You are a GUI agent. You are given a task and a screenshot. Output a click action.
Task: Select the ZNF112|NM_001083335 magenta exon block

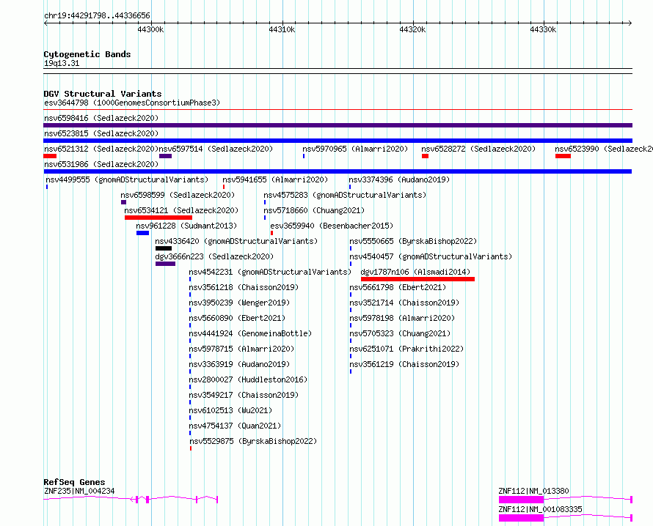coord(522,518)
